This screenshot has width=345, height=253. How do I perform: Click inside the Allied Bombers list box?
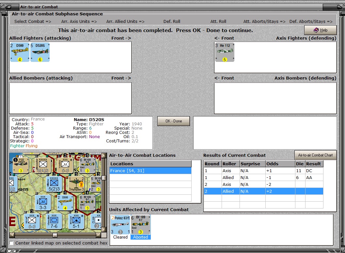coord(71,99)
